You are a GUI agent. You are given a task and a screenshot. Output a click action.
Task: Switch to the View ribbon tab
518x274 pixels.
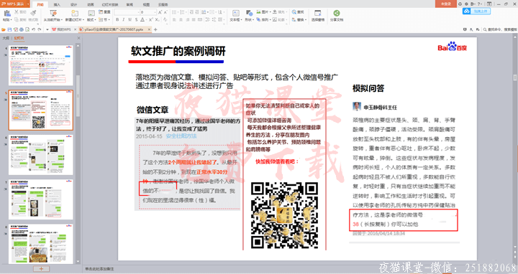pos(146,4)
